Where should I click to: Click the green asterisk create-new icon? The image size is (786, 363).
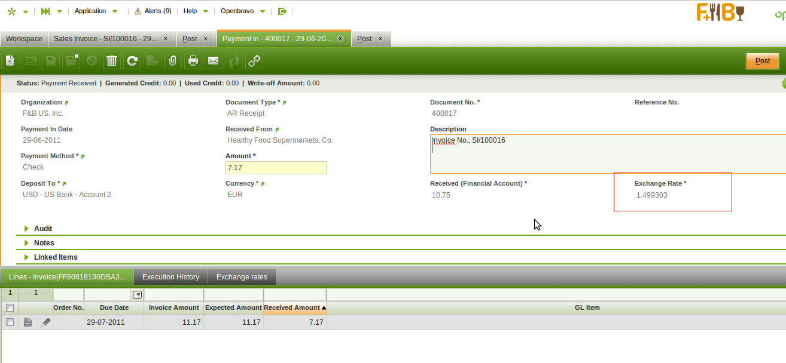click(x=11, y=11)
